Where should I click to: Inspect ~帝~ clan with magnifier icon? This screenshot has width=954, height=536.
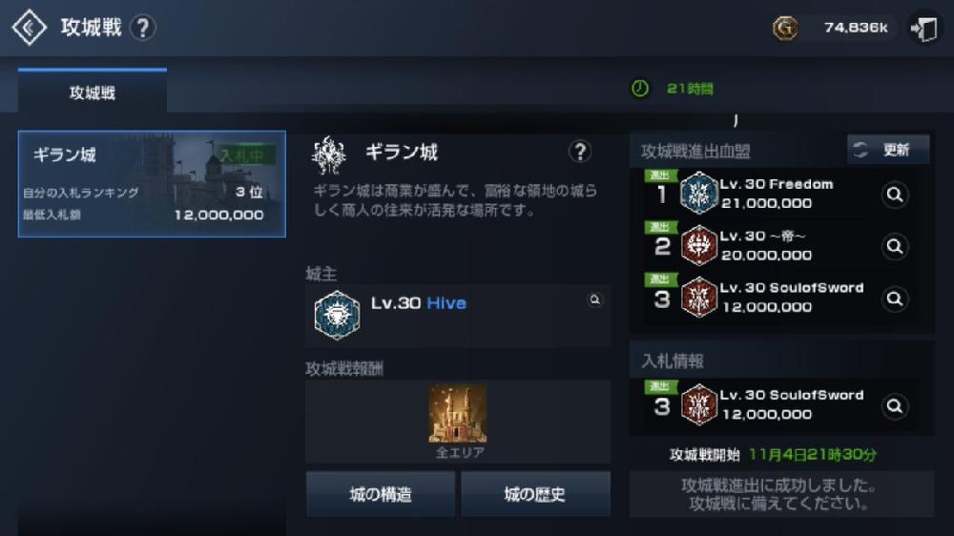click(x=895, y=246)
